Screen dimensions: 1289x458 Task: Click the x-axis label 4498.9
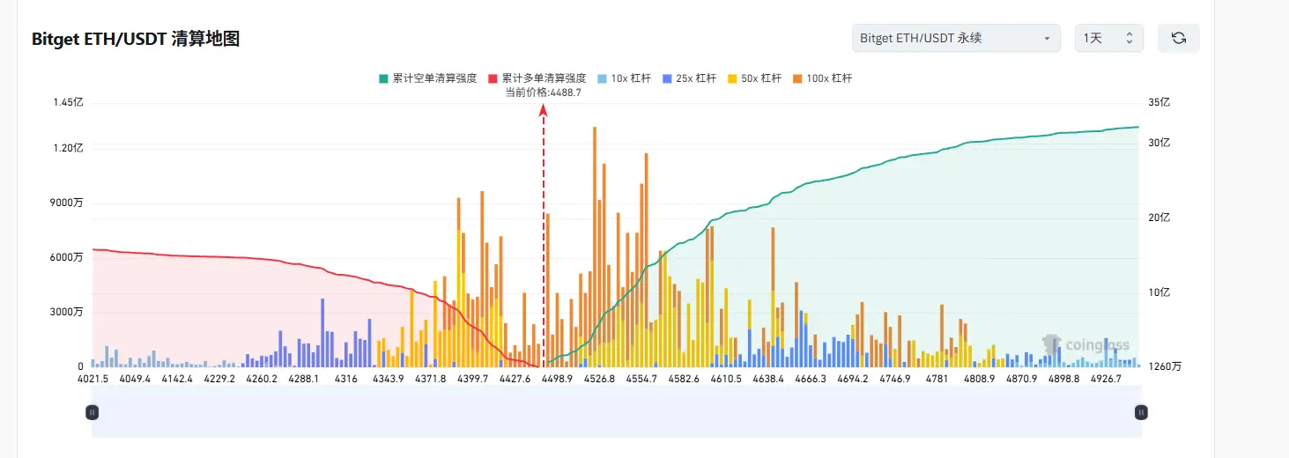click(557, 379)
